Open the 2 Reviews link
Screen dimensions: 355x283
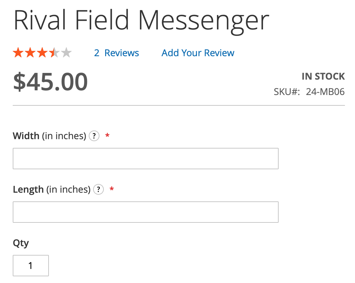coord(116,53)
